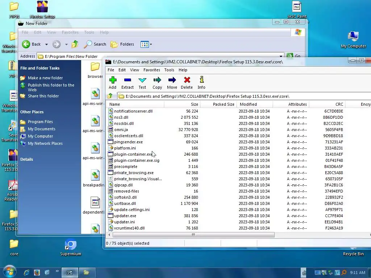Click Search in Explorer toolbar
371x278 pixels.
(x=95, y=44)
